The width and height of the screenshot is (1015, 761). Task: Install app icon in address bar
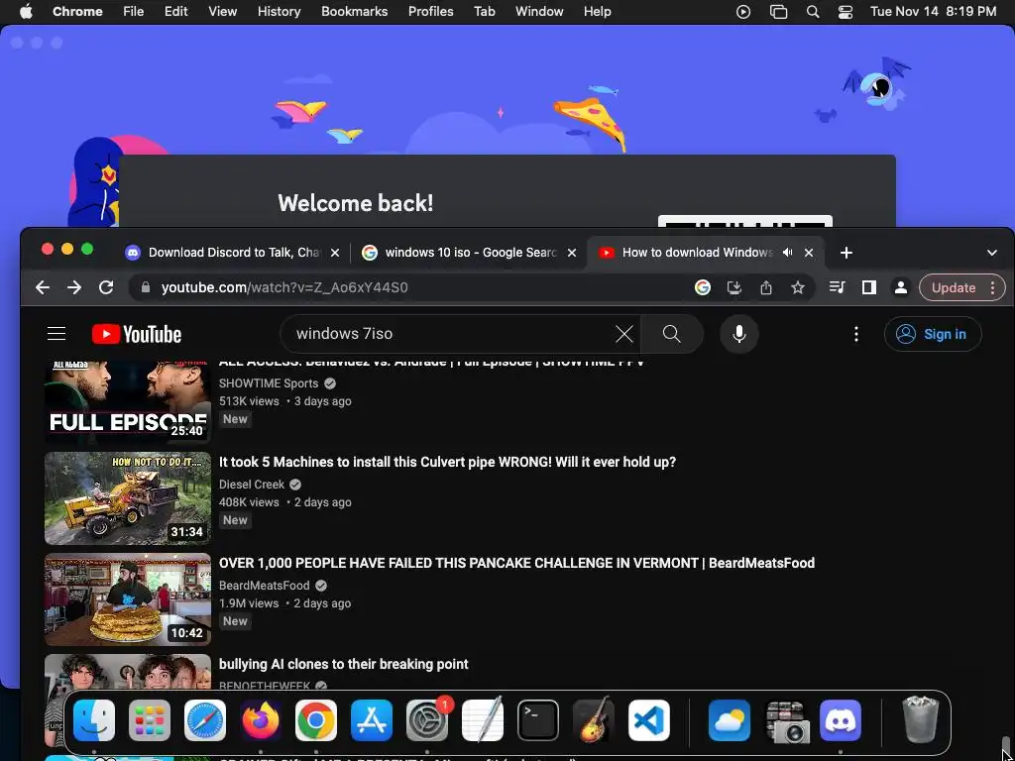(734, 287)
